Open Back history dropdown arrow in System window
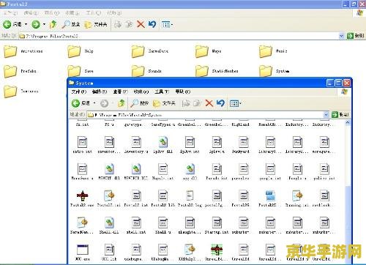 (x=94, y=103)
